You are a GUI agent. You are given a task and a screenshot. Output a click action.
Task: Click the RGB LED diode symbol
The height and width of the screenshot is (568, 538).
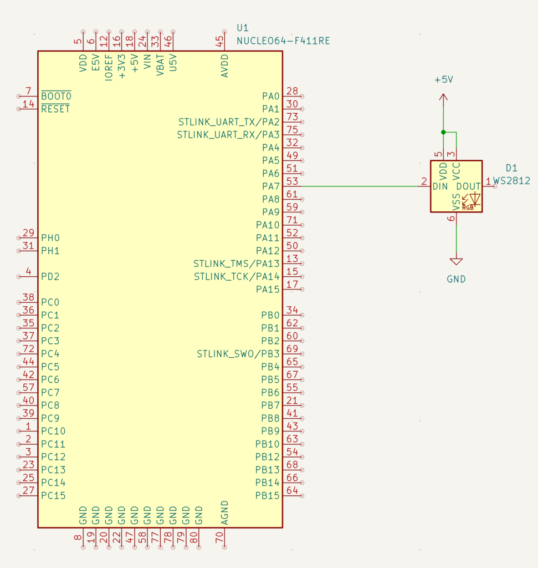pos(472,201)
